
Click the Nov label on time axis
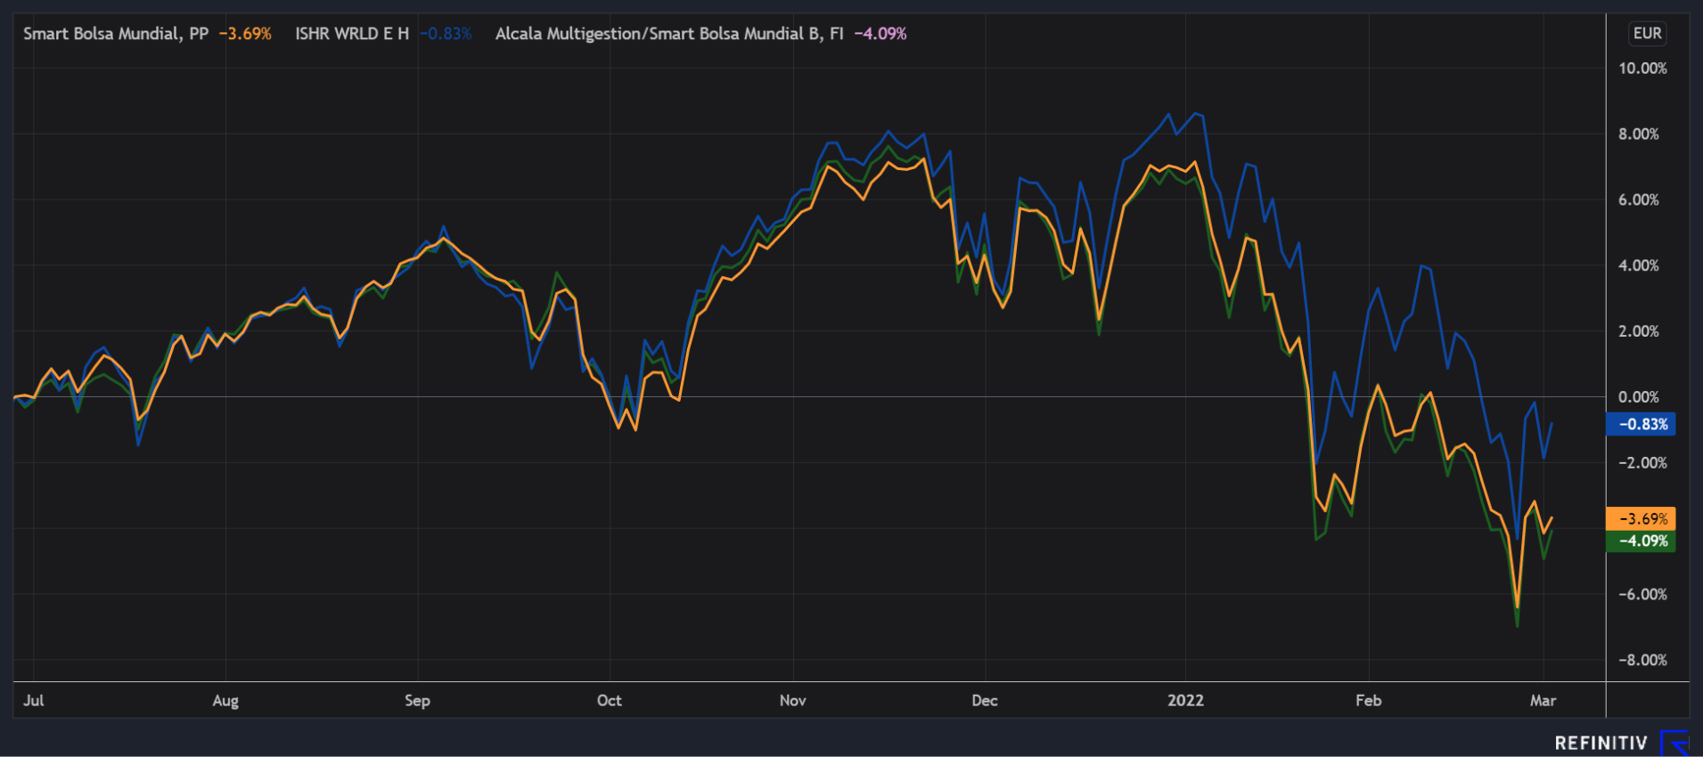[x=793, y=700]
